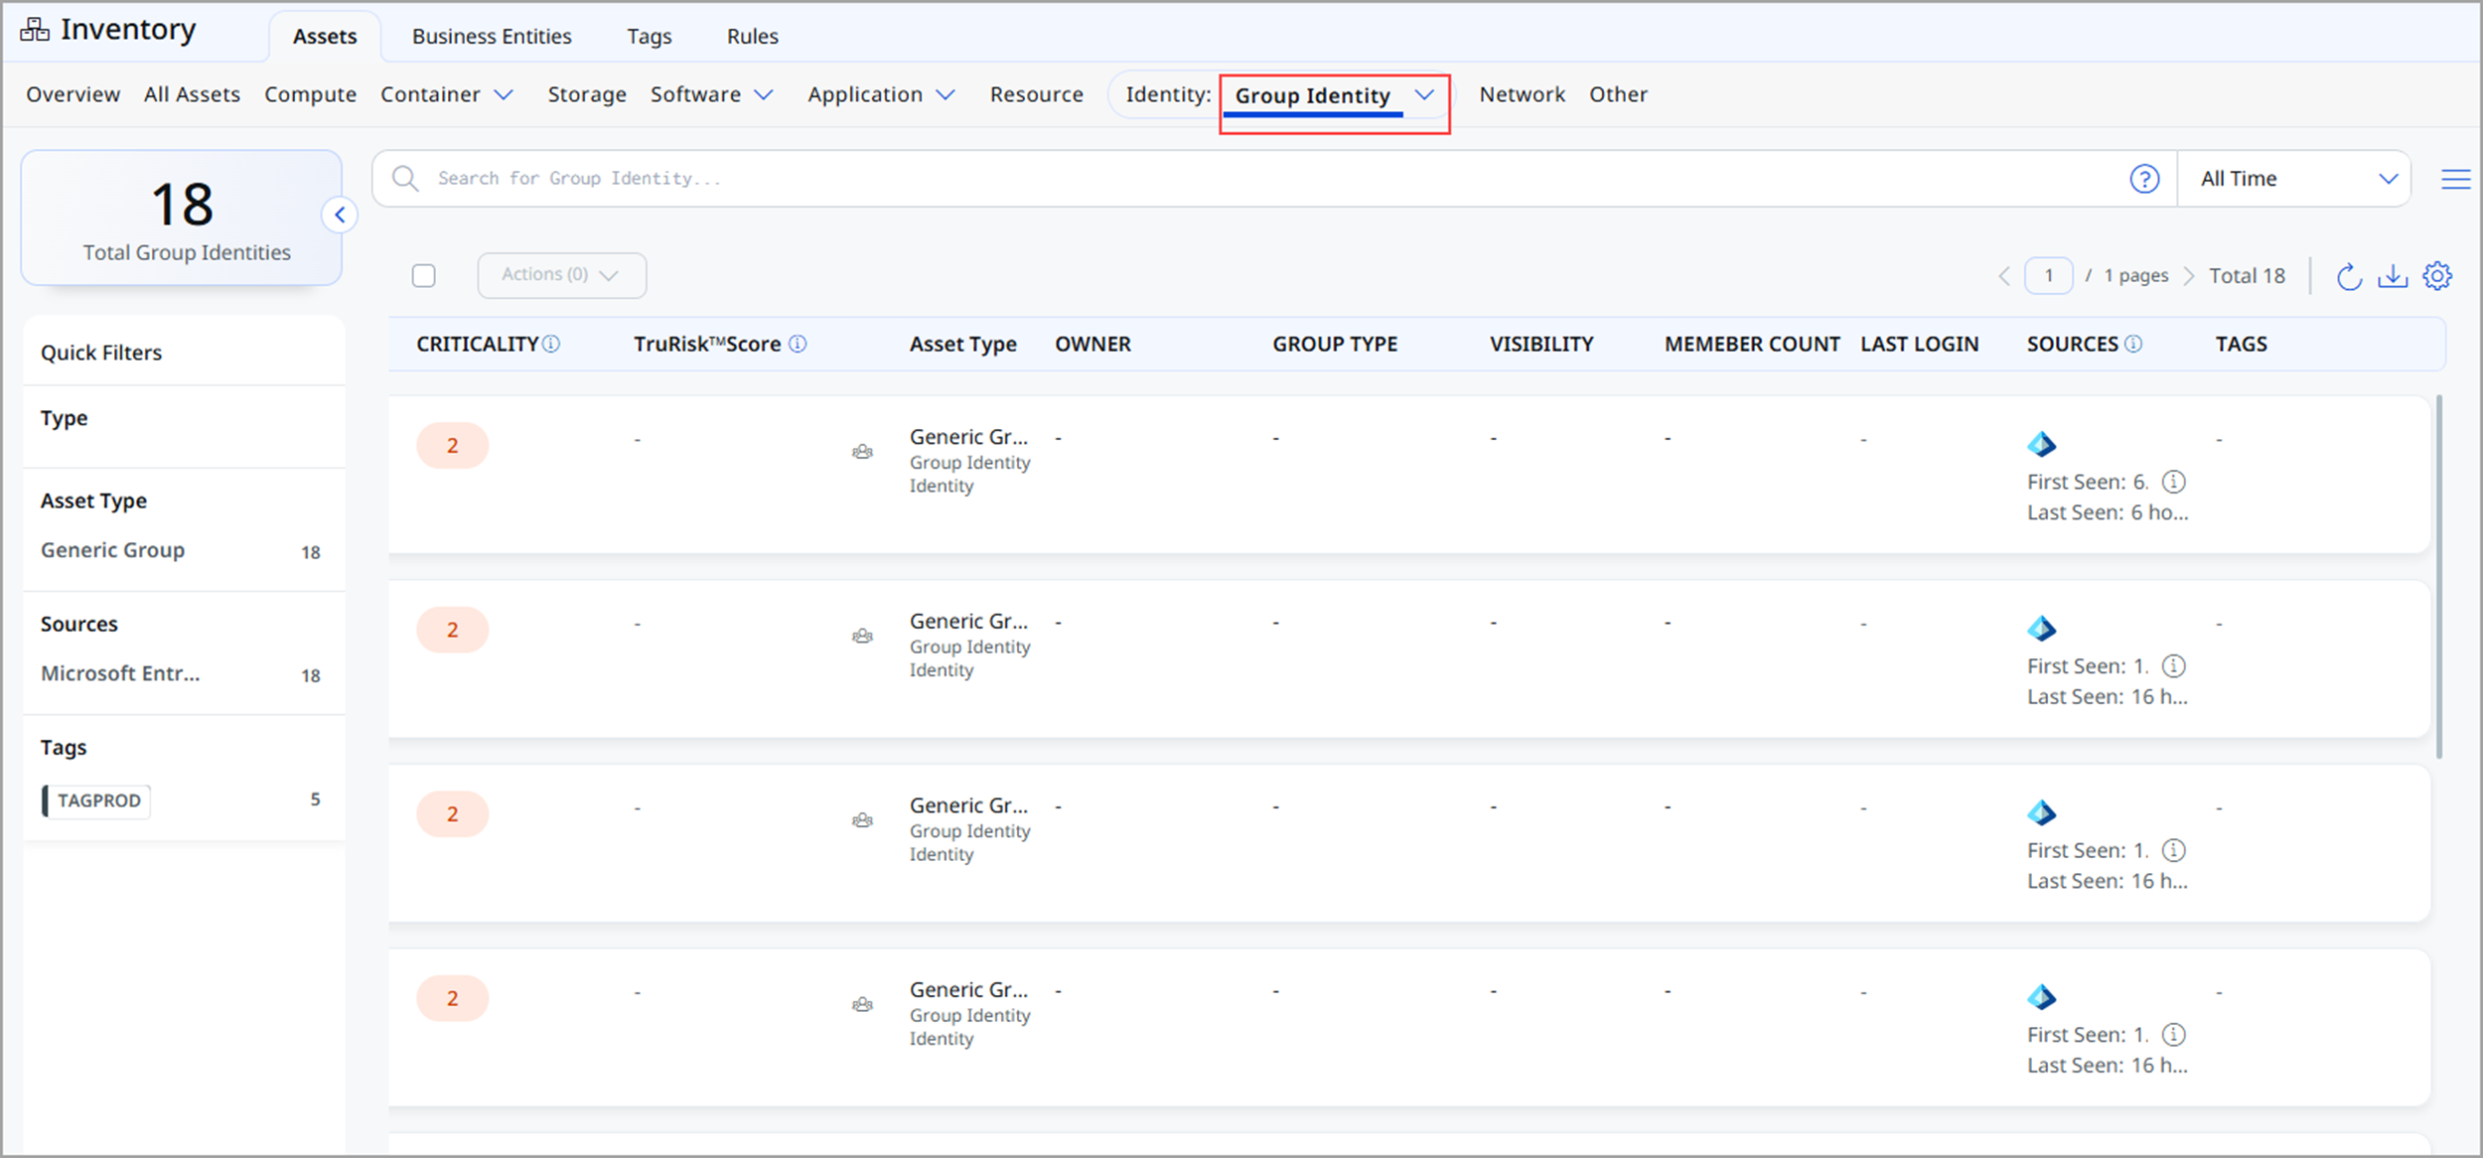Tick the select-all checkbox
Viewport: 2483px width, 1158px height.
click(x=424, y=275)
